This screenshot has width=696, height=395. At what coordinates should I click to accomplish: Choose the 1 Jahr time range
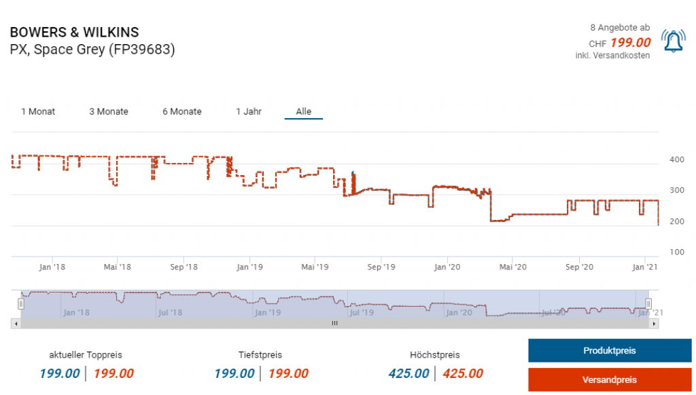pyautogui.click(x=249, y=111)
